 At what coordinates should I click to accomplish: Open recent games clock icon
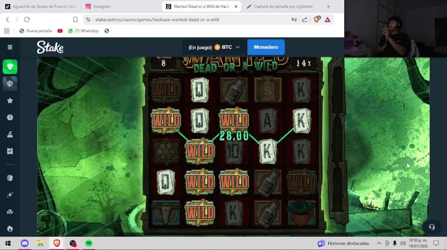point(10,117)
